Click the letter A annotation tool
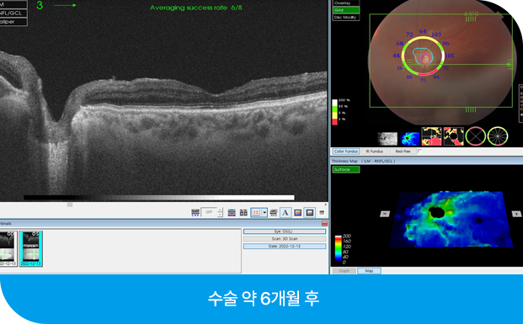 [x=286, y=212]
